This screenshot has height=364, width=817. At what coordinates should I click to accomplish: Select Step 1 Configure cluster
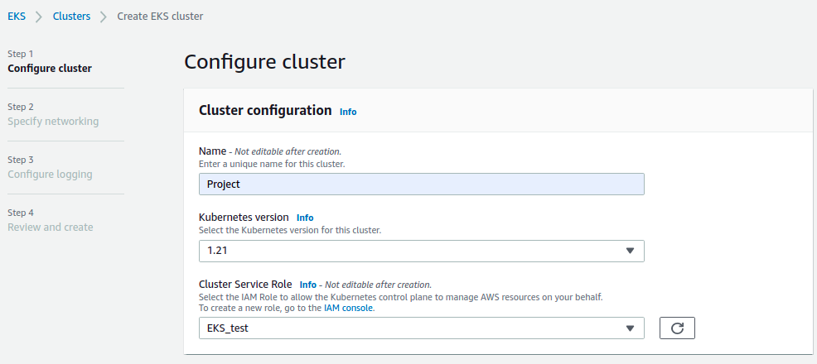[x=50, y=61]
